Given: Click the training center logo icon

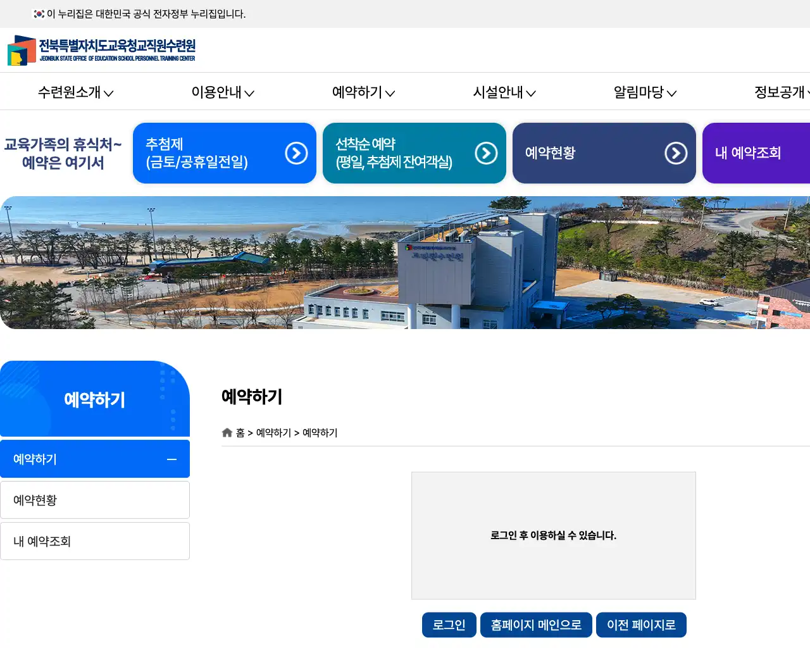Looking at the screenshot, I should tap(21, 51).
